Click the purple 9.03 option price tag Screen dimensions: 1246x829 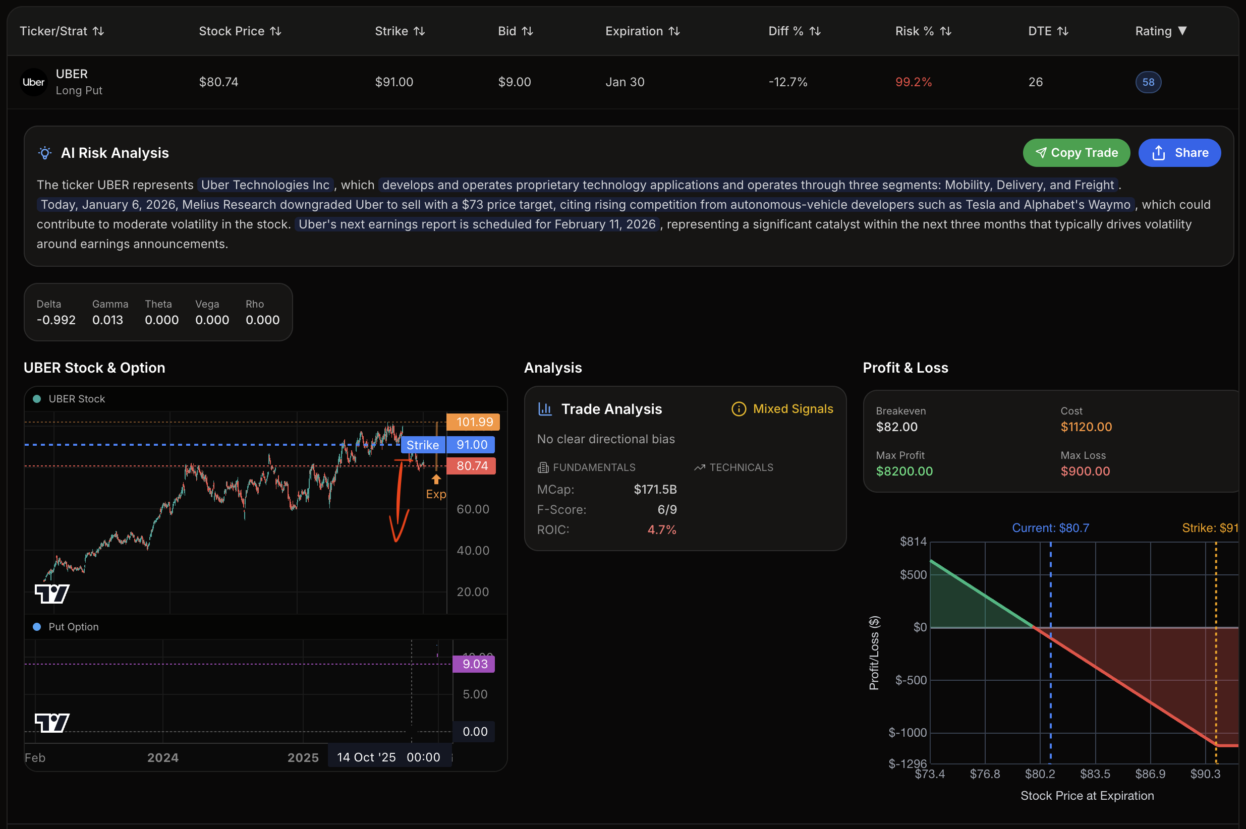(x=474, y=664)
